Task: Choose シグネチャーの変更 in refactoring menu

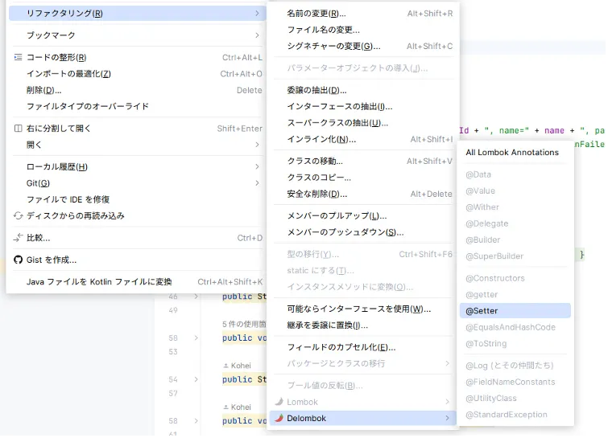Action: pos(333,47)
